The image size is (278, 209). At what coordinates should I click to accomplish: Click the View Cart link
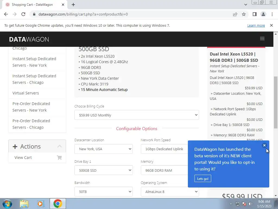coord(23,158)
